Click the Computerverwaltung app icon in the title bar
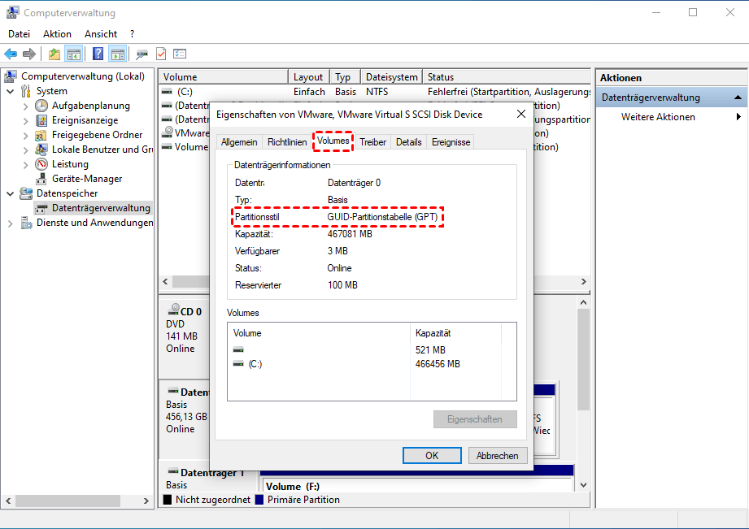749x529 pixels. pyautogui.click(x=13, y=12)
